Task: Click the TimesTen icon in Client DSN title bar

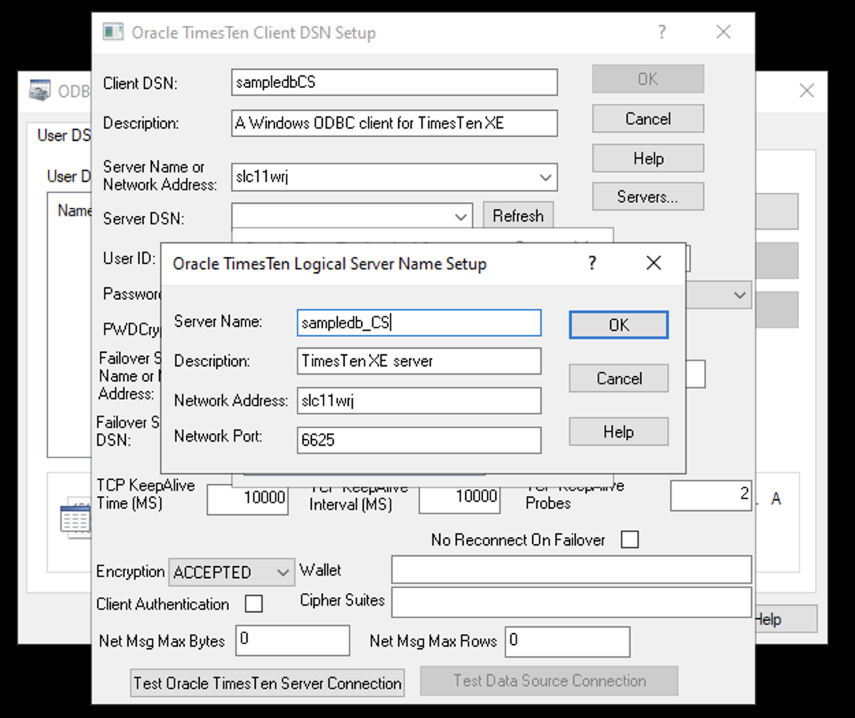Action: 113,31
